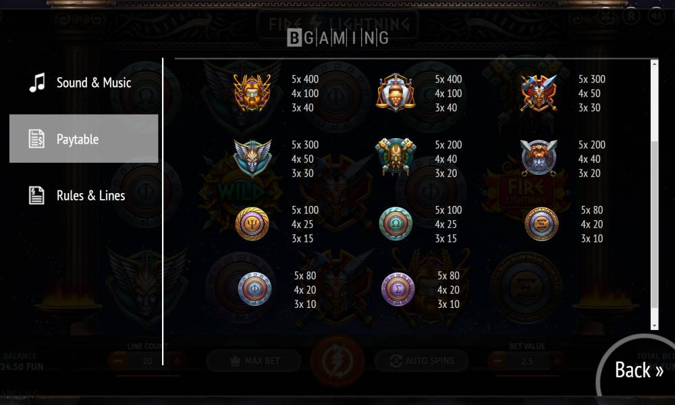The image size is (675, 405).
Task: Click the bronze Xi coin symbol
Action: (541, 224)
